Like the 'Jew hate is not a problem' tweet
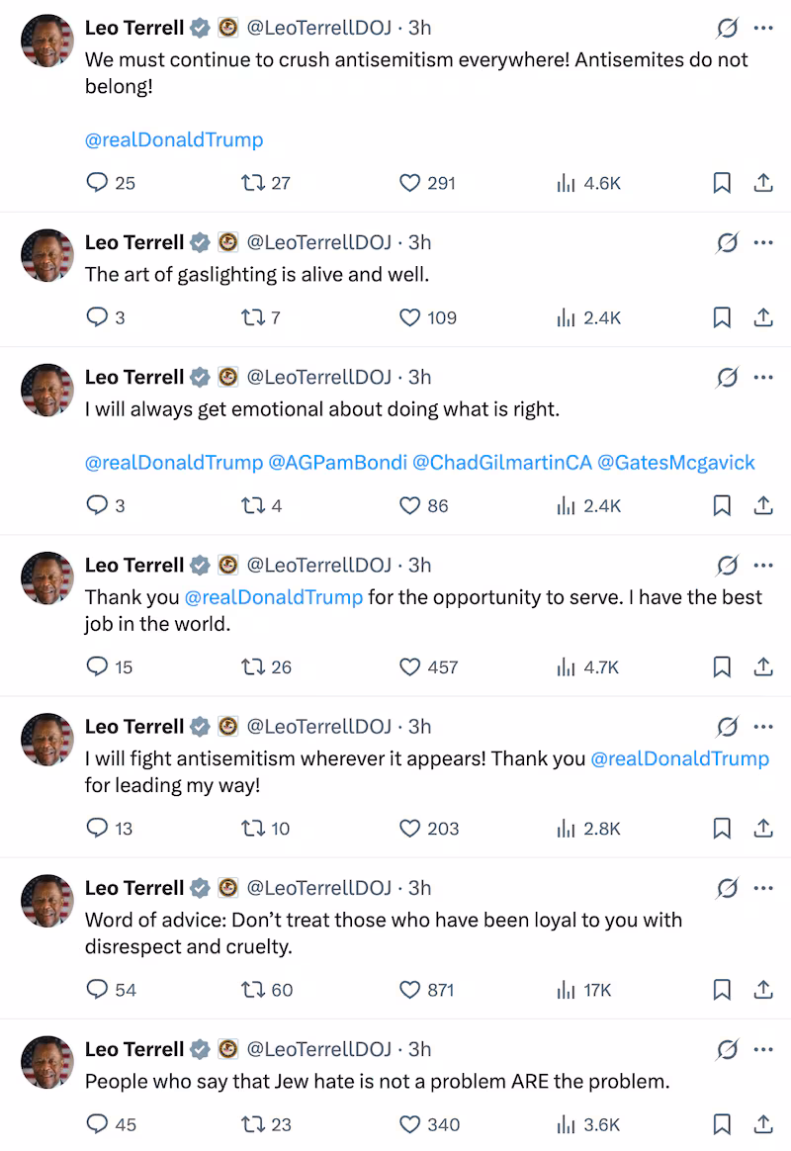Image resolution: width=791 pixels, height=1151 pixels. click(409, 1124)
